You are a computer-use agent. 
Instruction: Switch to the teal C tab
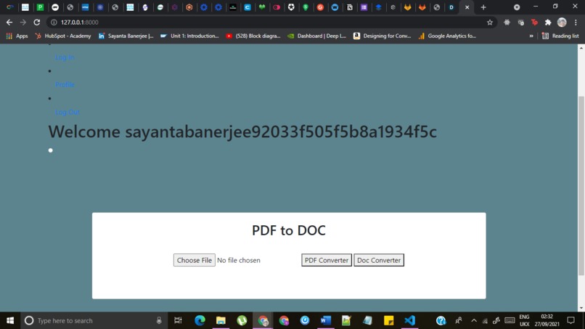[x=247, y=7]
